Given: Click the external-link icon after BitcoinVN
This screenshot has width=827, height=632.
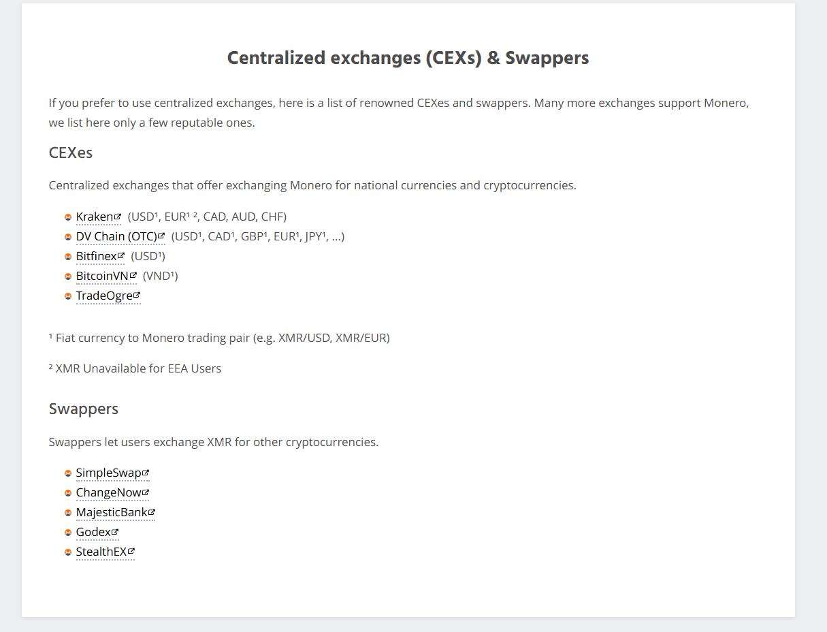Looking at the screenshot, I should click(133, 275).
